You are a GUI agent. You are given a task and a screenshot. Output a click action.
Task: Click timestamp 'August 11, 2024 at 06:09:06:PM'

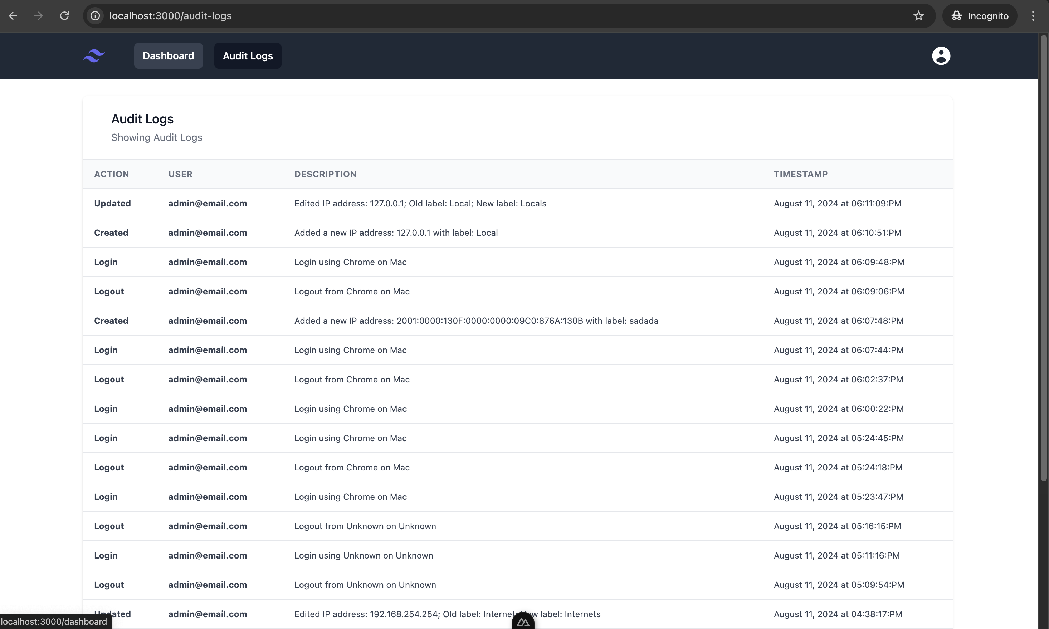click(839, 291)
